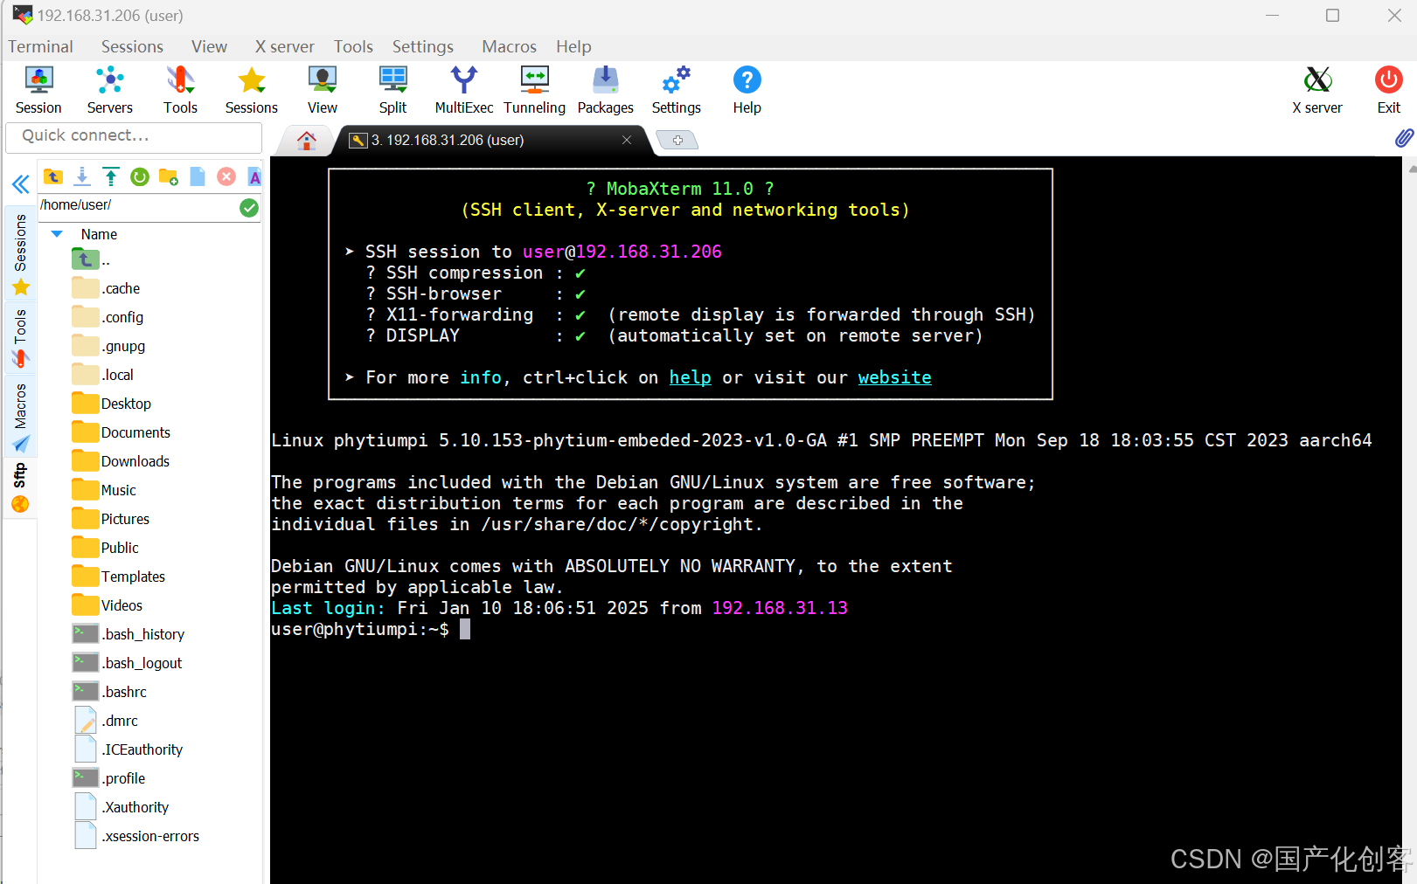Follow the website link in terminal banner
This screenshot has width=1417, height=884.
tap(894, 377)
